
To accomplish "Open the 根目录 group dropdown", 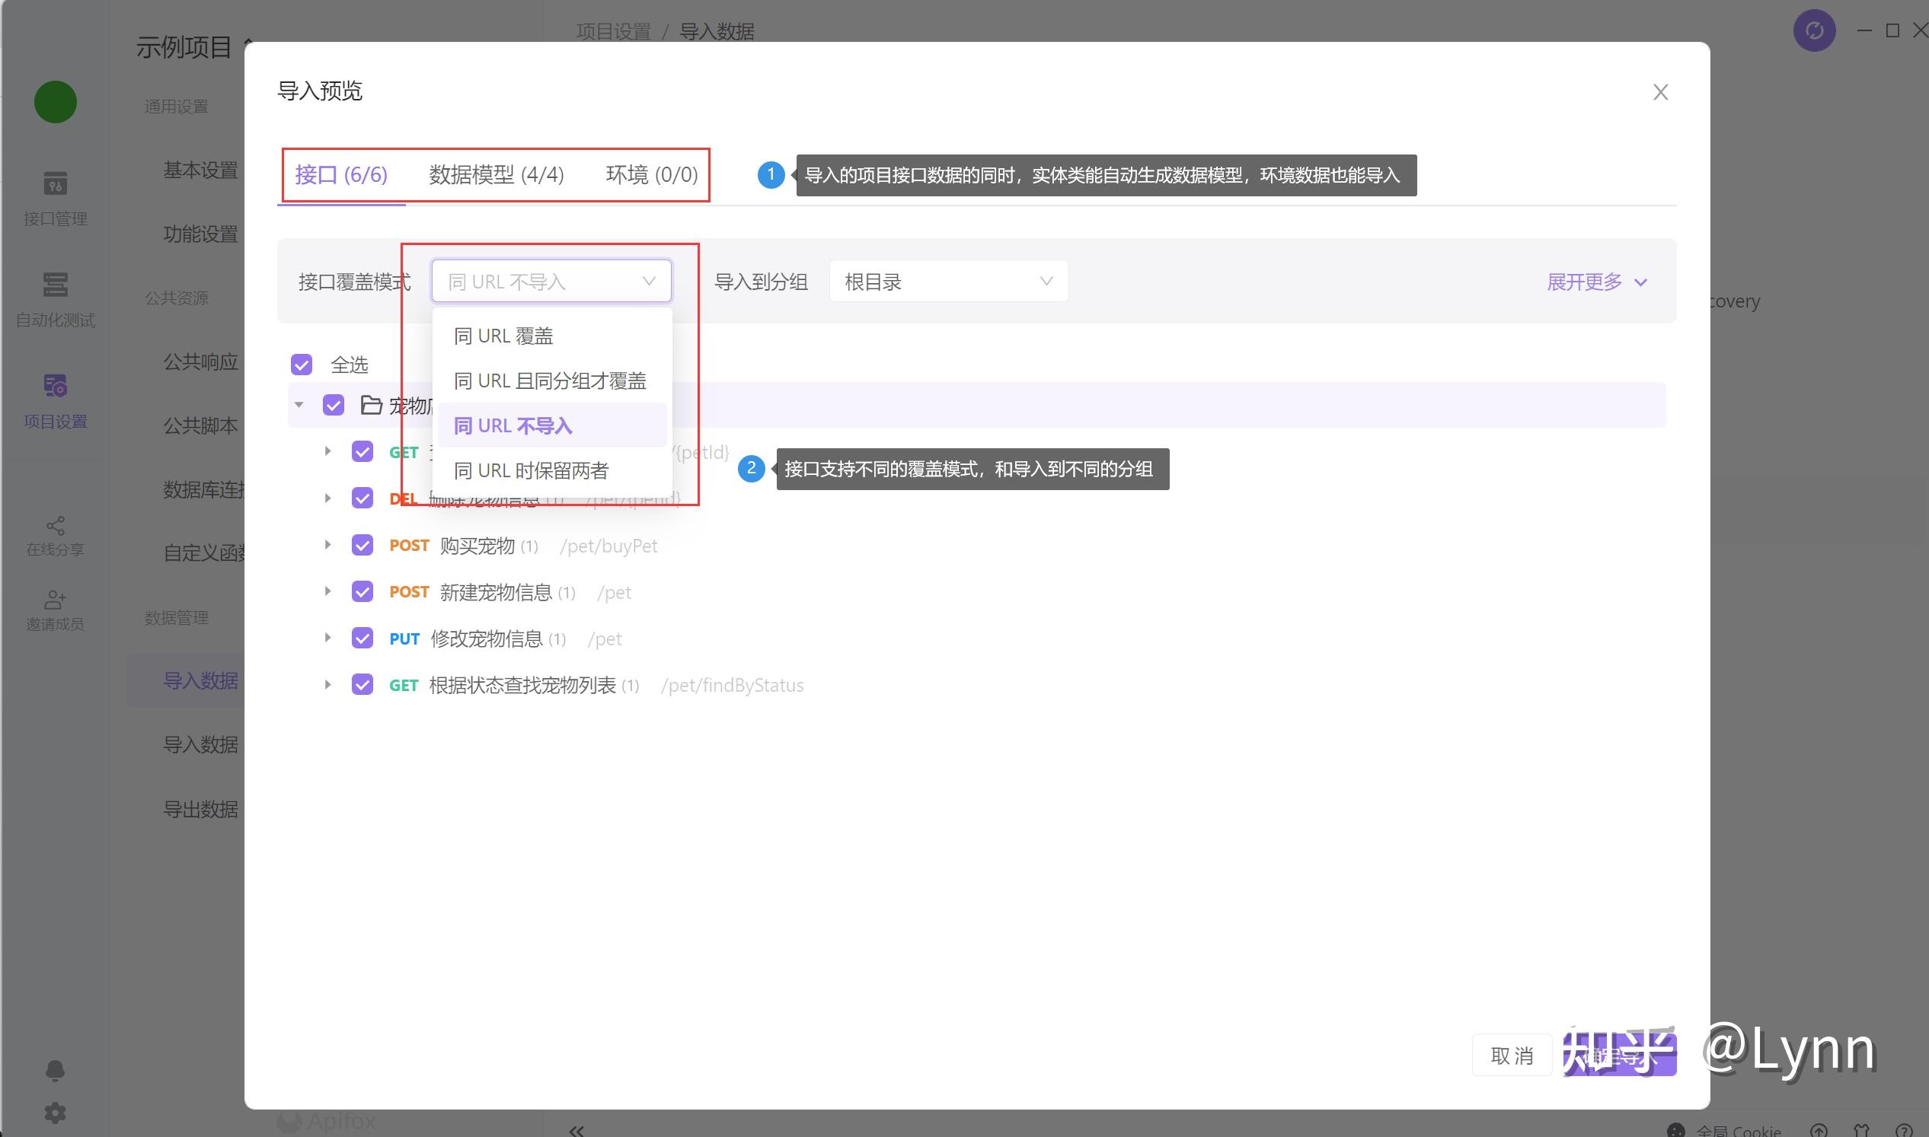I will coord(947,280).
